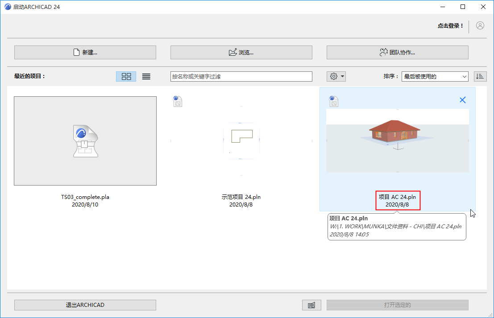Click the 按名称或关键字过滤 filter field

pos(241,76)
